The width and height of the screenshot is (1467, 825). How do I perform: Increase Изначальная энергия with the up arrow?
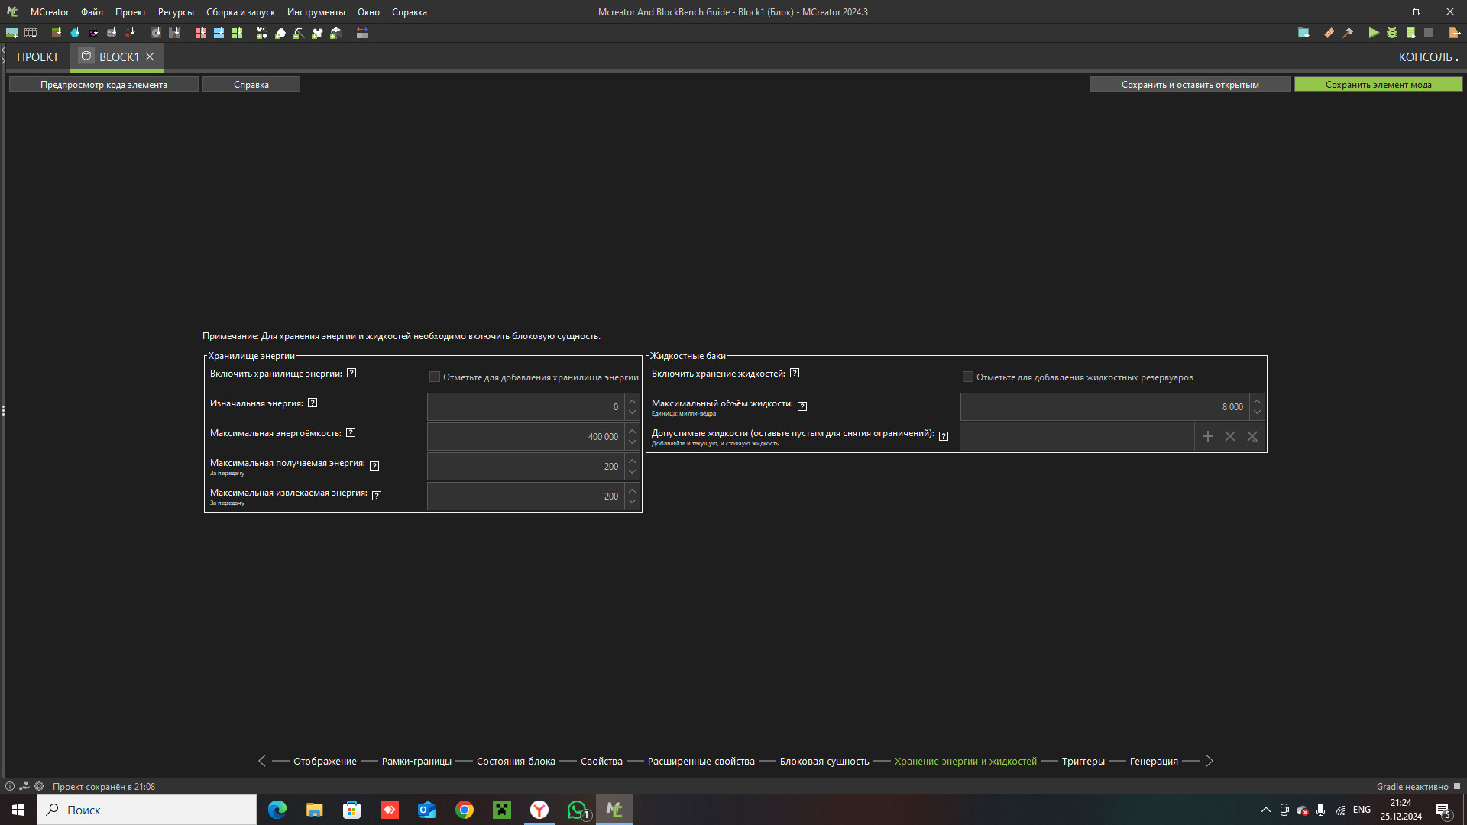(x=632, y=401)
